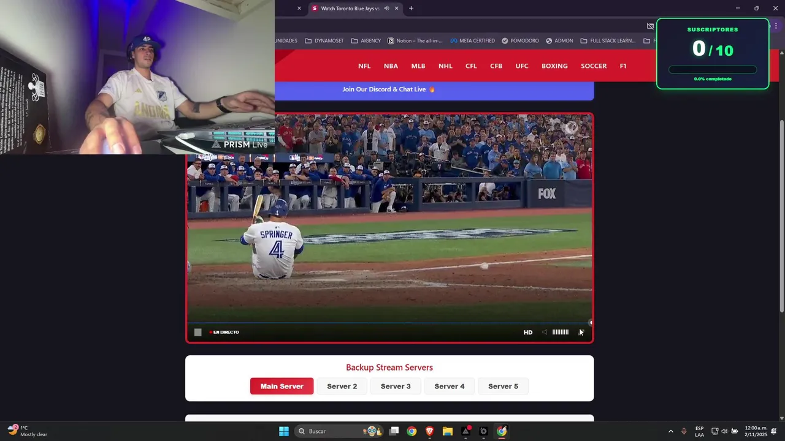Open the notifications bell icon
785x441 pixels.
(x=774, y=431)
